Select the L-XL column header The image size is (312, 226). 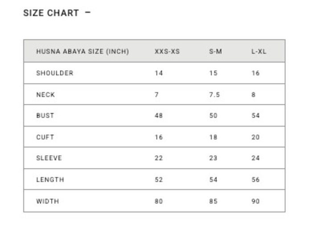(x=259, y=51)
